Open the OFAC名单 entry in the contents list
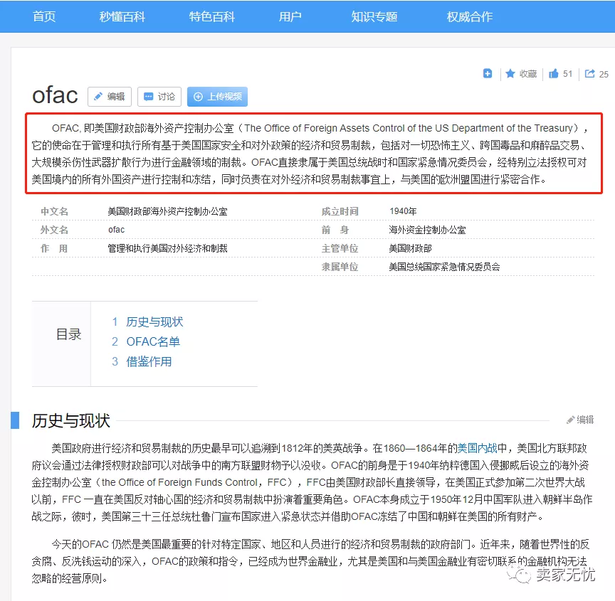Screen dimensions: 615x601 152,341
